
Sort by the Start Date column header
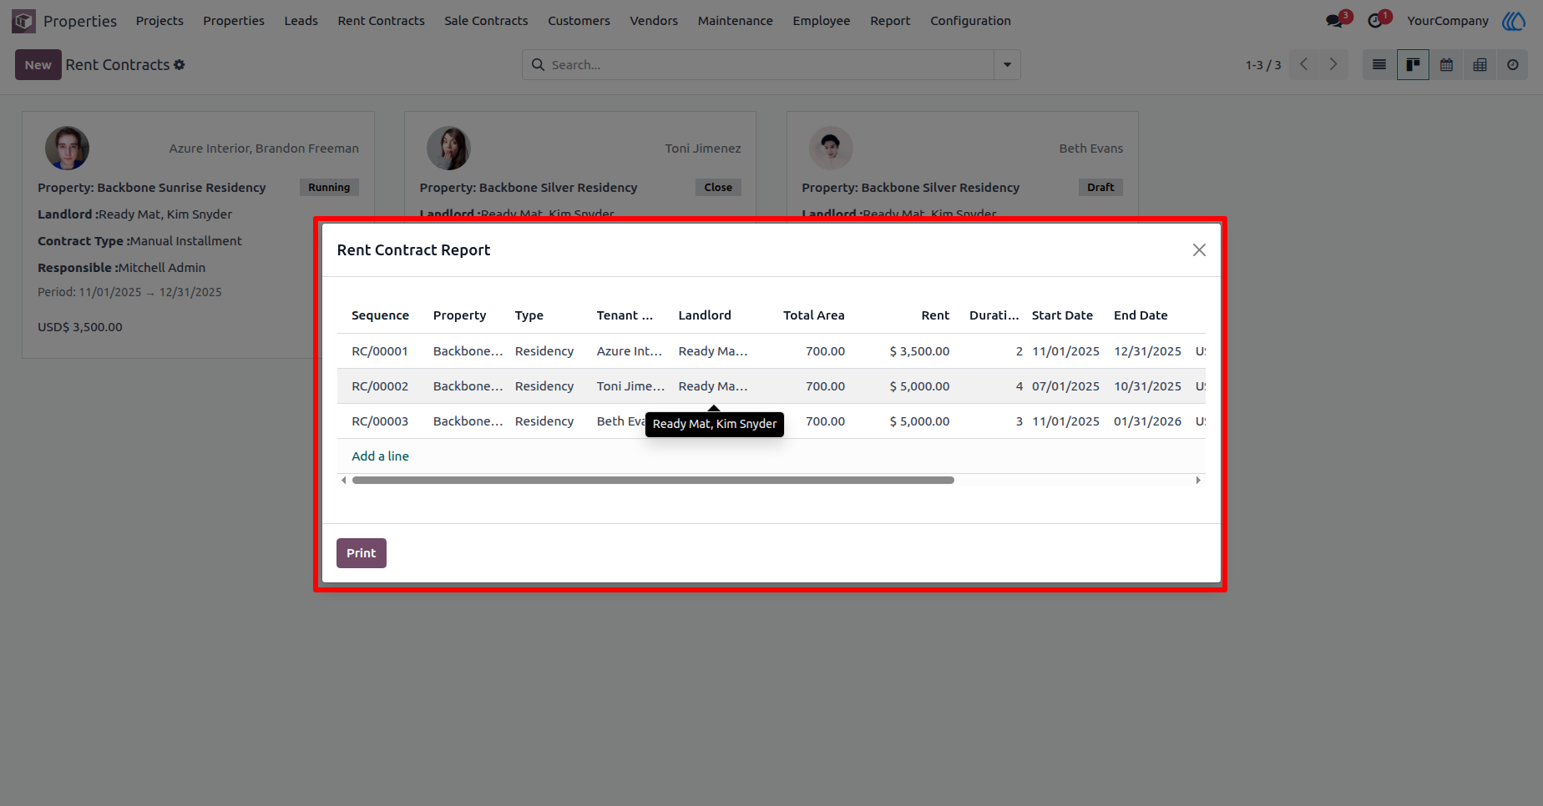click(x=1062, y=315)
